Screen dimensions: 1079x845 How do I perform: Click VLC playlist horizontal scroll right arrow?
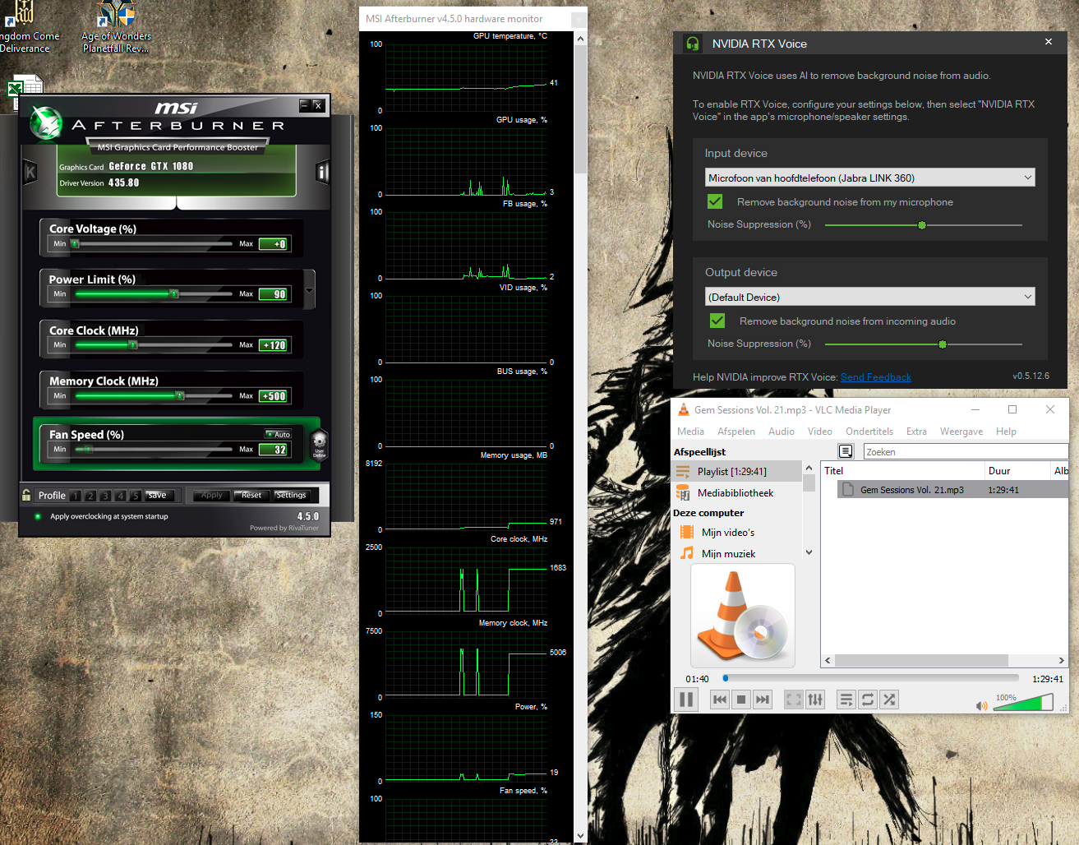[x=1061, y=660]
